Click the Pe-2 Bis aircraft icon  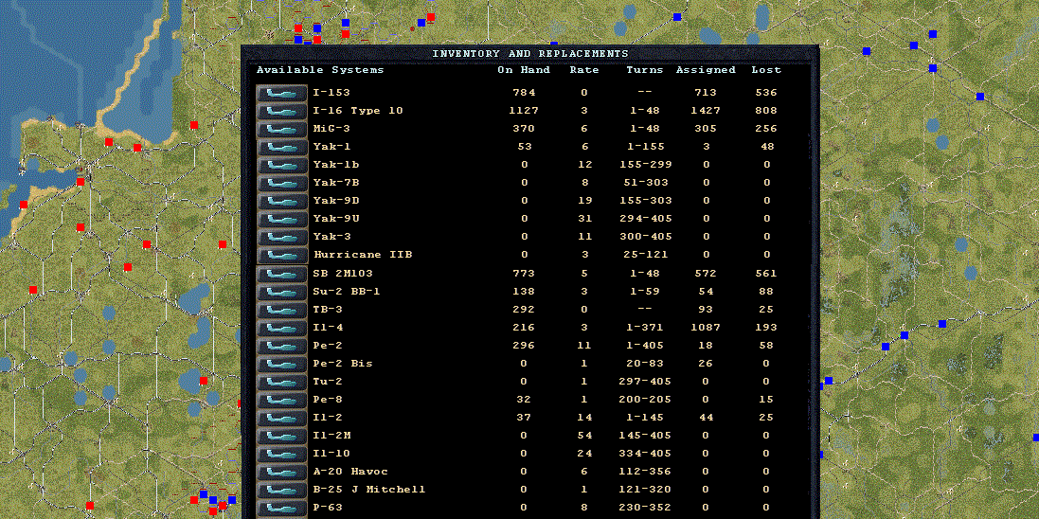(x=282, y=364)
